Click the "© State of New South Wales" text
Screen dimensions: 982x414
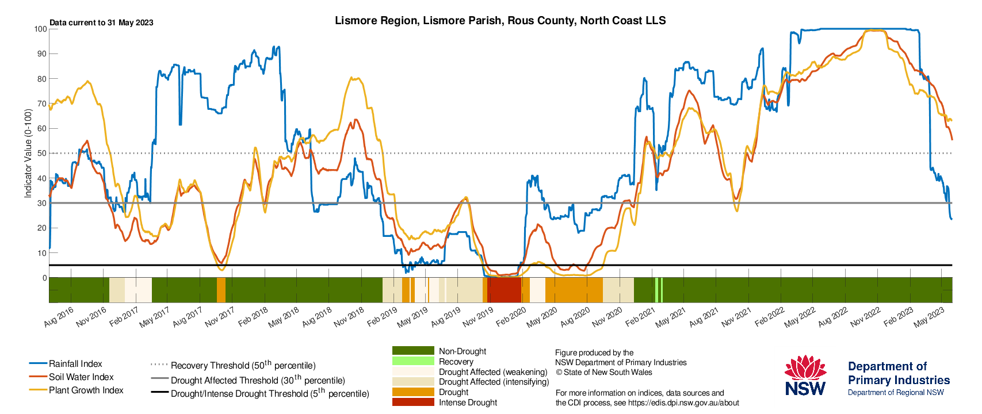[603, 372]
